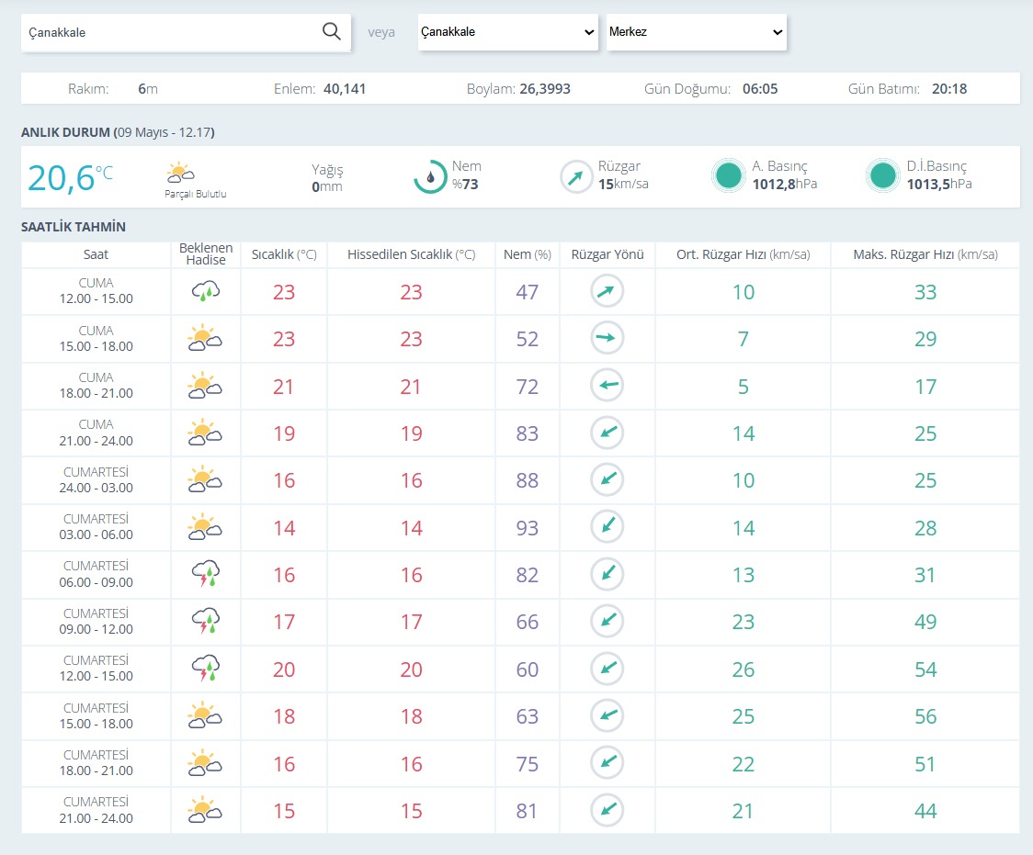Image resolution: width=1033 pixels, height=855 pixels.
Task: Click the 1012,8hPa pressure value
Action: click(x=785, y=185)
